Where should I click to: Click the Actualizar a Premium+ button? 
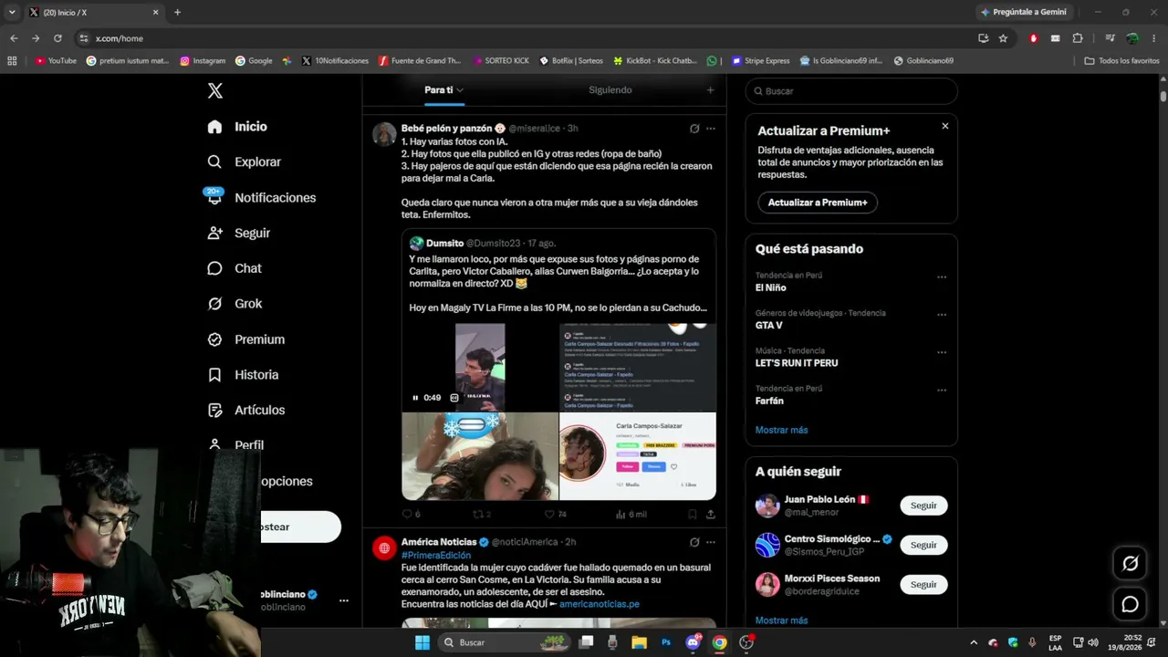pos(818,203)
